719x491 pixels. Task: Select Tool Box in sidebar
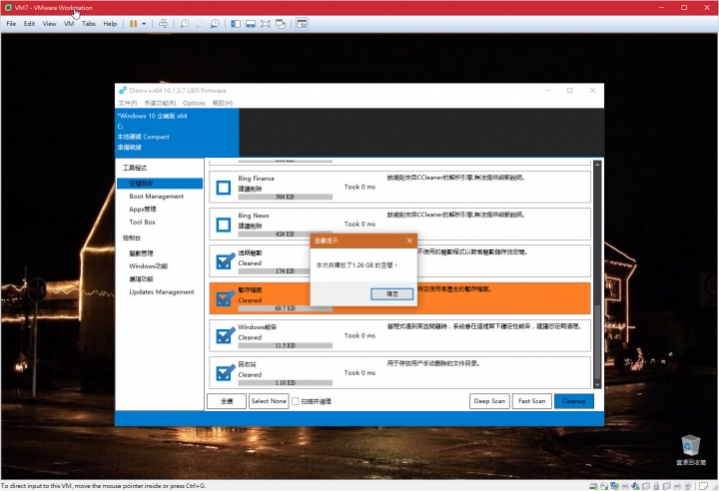pyautogui.click(x=142, y=222)
